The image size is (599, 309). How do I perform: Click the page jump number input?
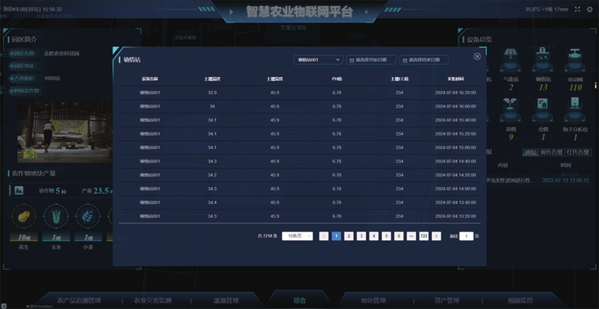pos(466,236)
